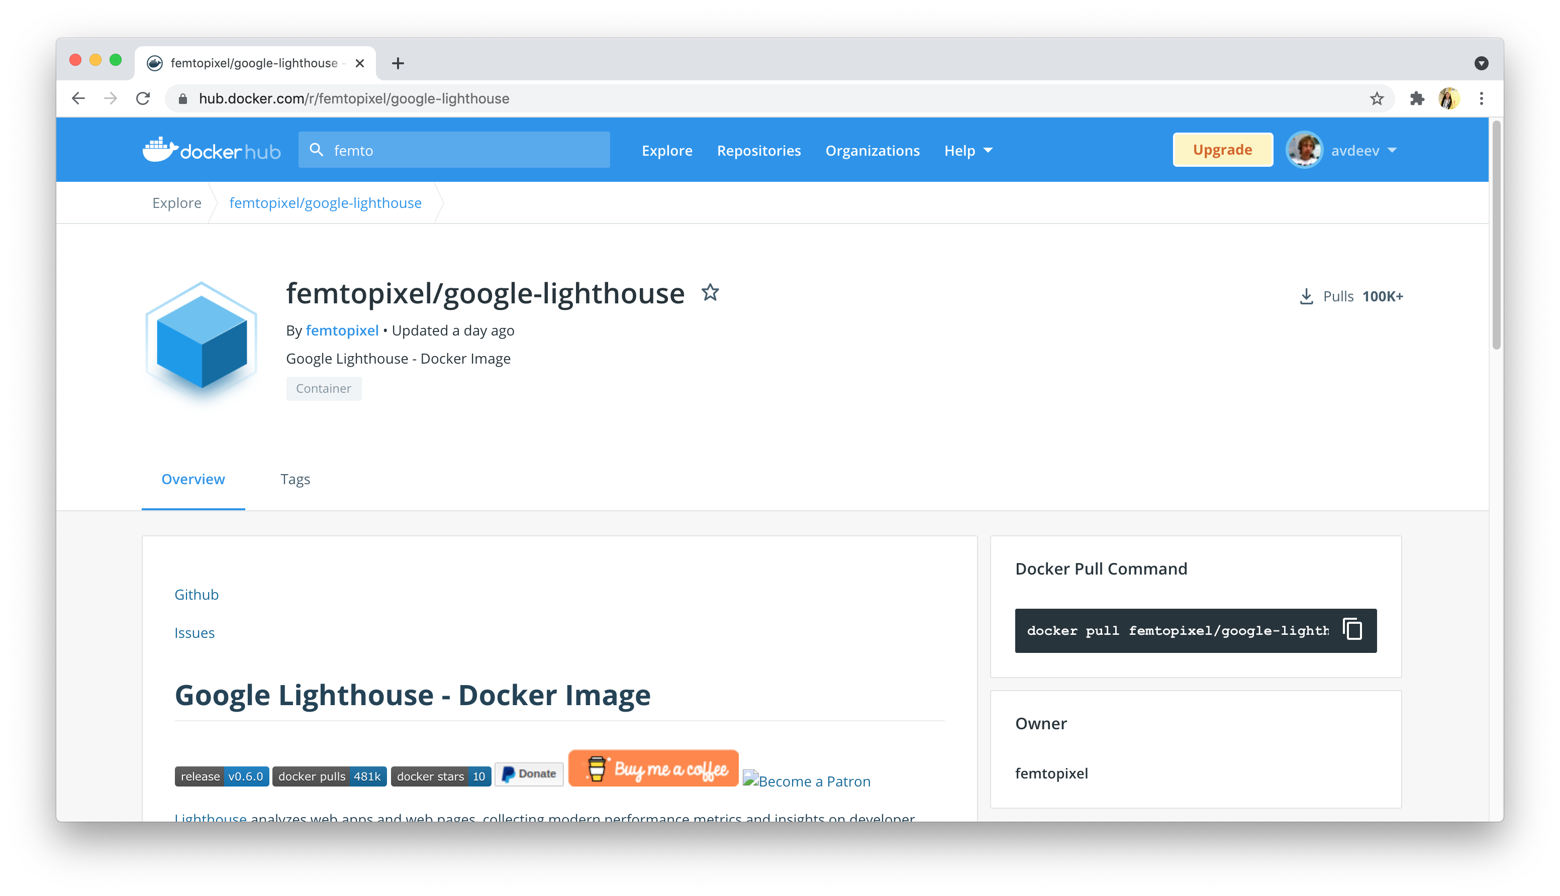Open the Chrome profile avatar
The image size is (1560, 896).
click(1448, 98)
